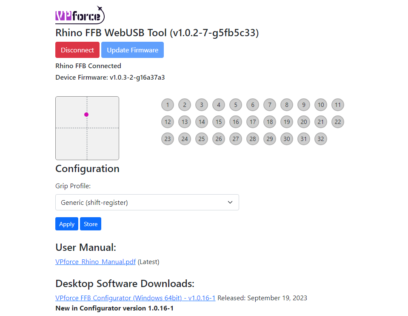The width and height of the screenshot is (408, 316).
Task: Click button indicator 17
Action: 253,122
